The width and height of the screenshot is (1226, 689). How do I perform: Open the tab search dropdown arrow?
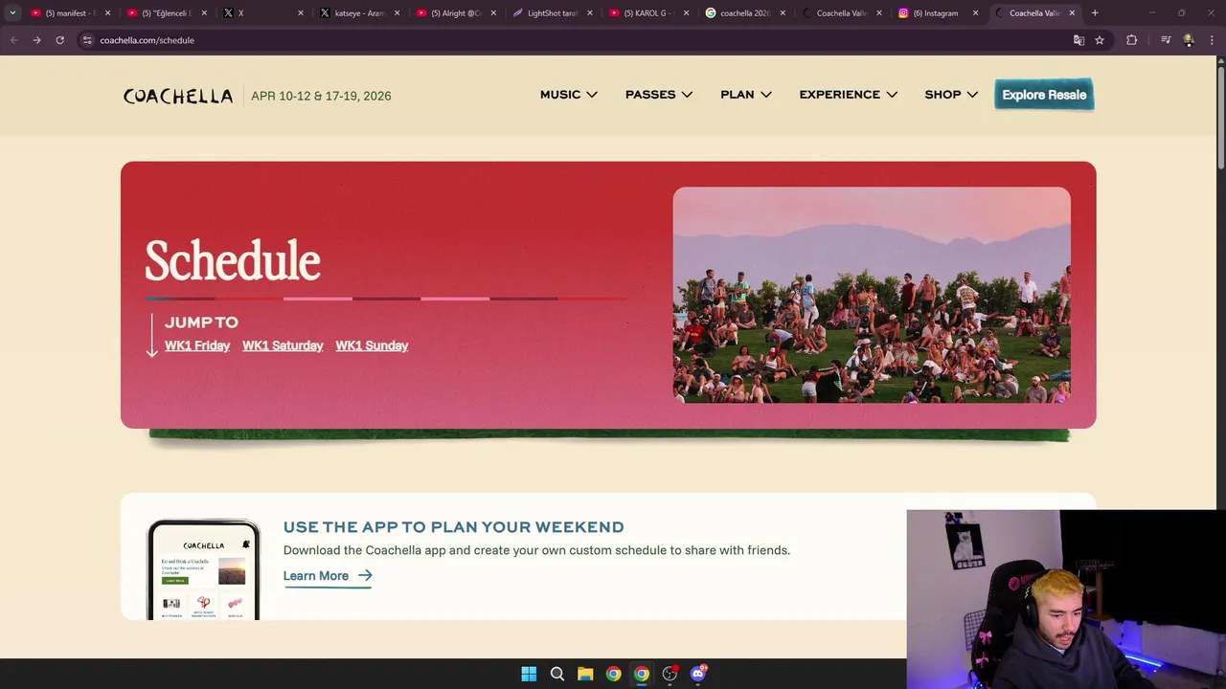click(12, 13)
